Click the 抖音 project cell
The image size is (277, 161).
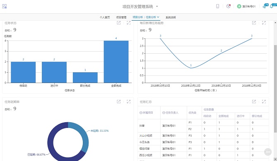point(149,126)
